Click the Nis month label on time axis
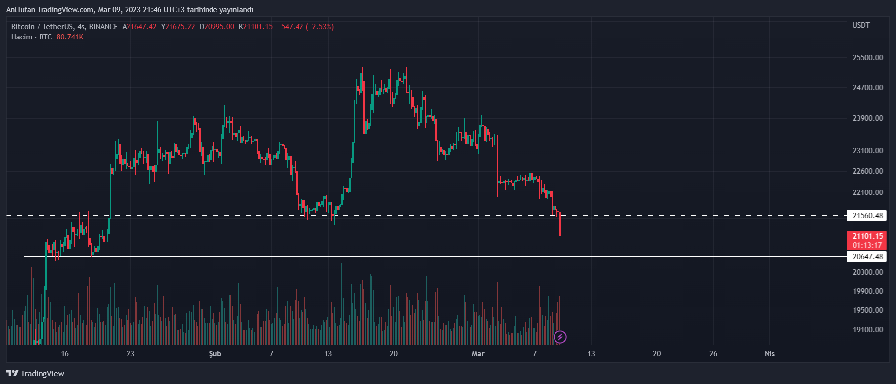Screen dimensions: 896x384 769,354
